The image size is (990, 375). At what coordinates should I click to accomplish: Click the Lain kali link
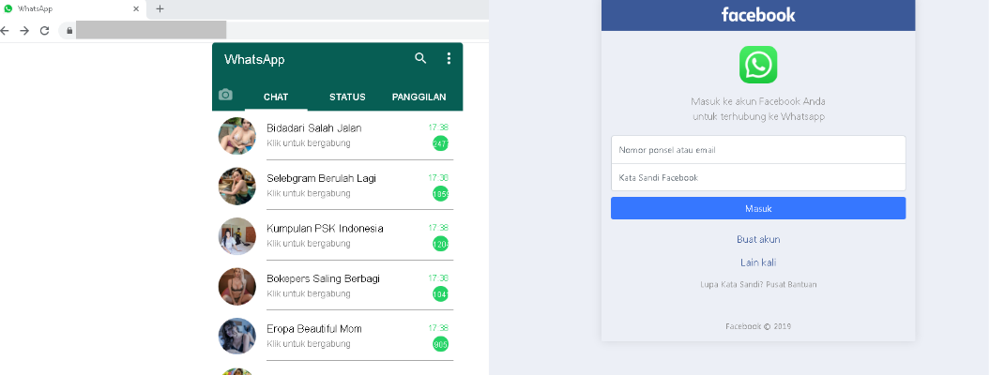758,262
